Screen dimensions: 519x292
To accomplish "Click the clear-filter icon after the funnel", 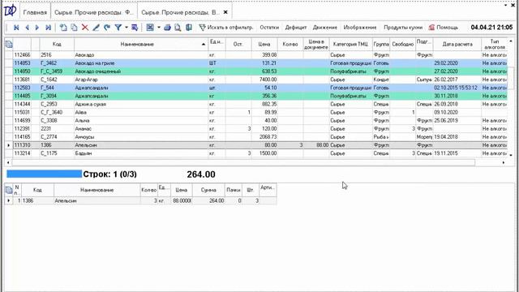I will click(x=135, y=28).
